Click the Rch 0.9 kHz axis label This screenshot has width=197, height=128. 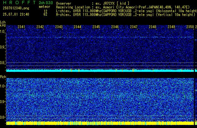3,101
